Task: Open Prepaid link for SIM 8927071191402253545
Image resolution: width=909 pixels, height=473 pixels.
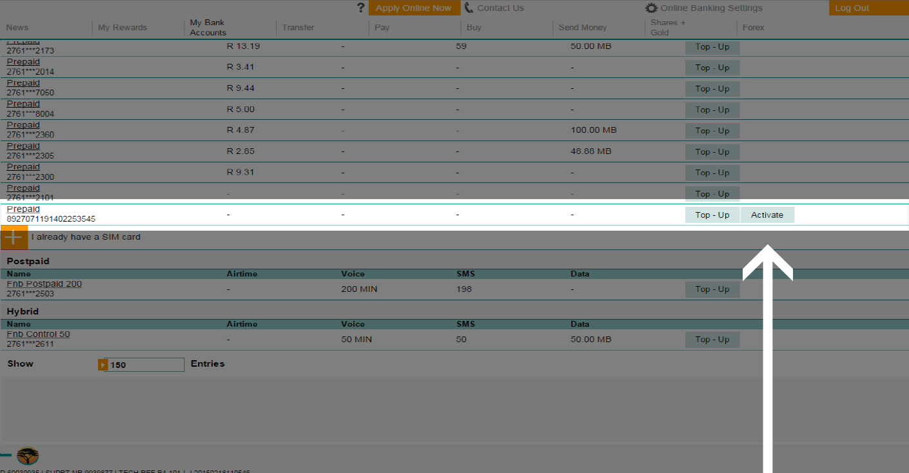Action: pos(23,209)
